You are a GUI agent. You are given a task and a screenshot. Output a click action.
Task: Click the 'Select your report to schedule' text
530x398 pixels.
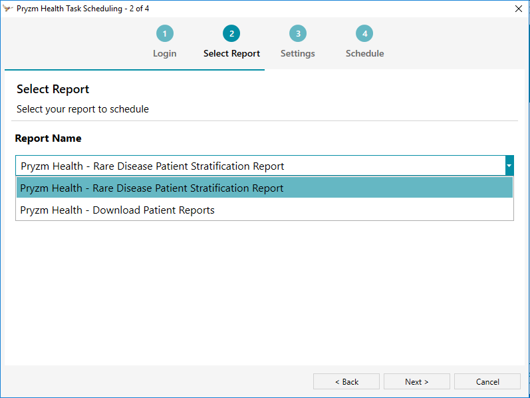pos(83,109)
